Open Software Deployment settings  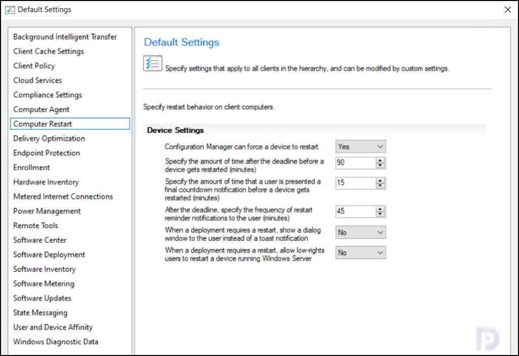click(49, 255)
